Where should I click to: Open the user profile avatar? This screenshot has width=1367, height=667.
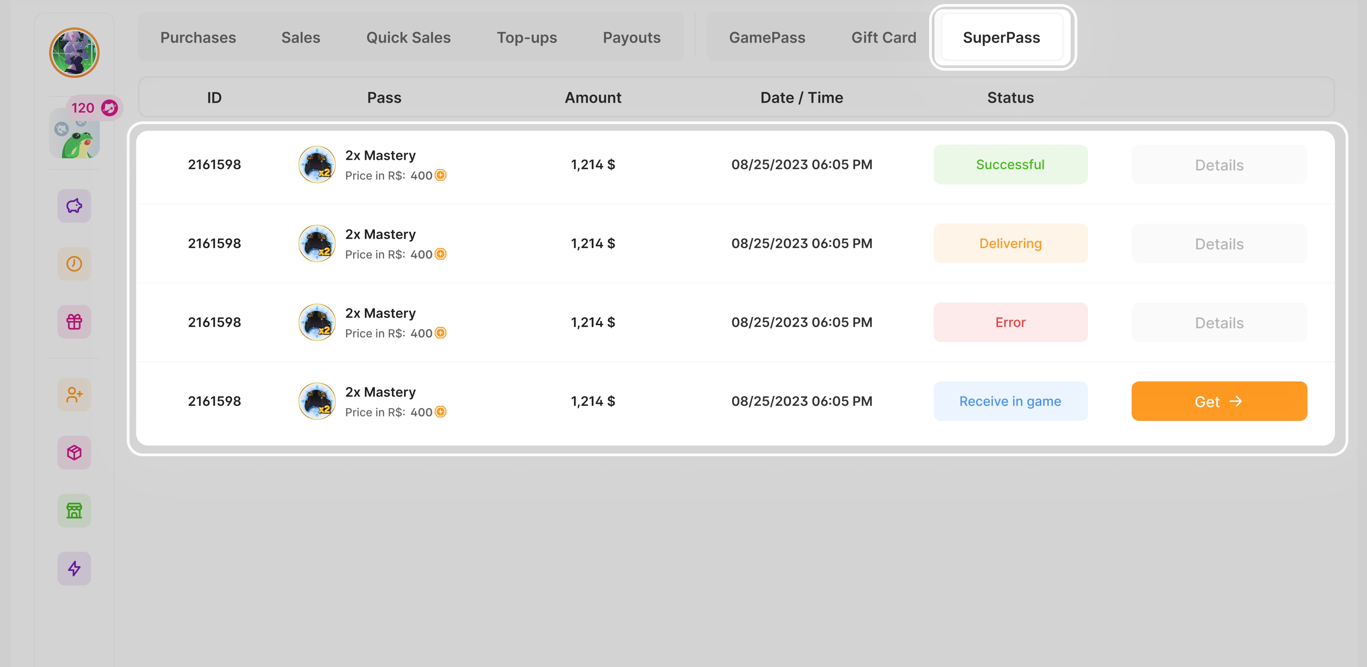74,53
